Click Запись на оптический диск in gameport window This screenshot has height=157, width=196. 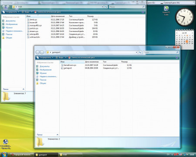tap(81, 58)
